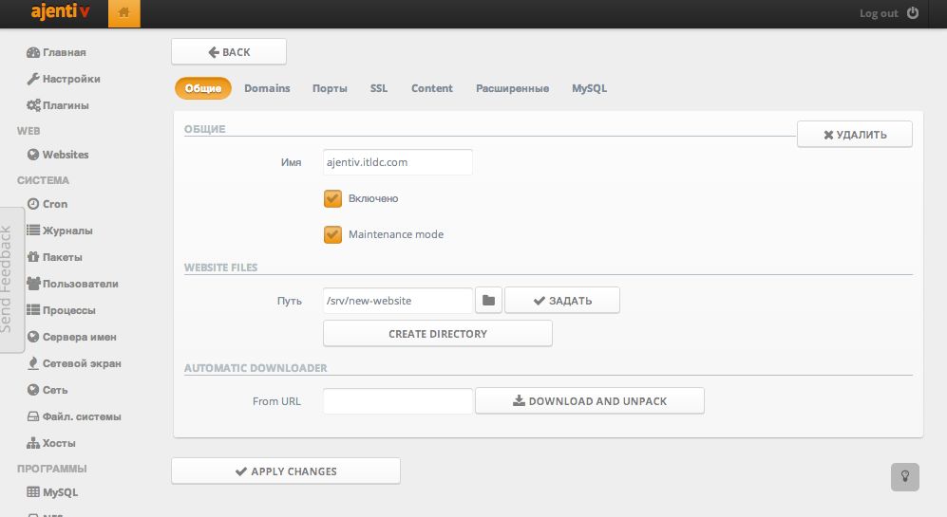Open Сеть in the sidebar
Screen dimensions: 947x517
pyautogui.click(x=47, y=390)
